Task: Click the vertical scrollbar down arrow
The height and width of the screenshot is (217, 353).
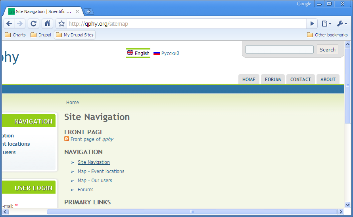Action: point(347,205)
